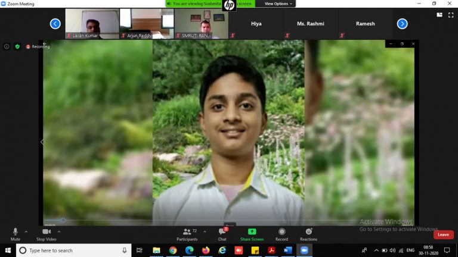Start recording with Record button
The height and width of the screenshot is (257, 458).
pos(281,234)
